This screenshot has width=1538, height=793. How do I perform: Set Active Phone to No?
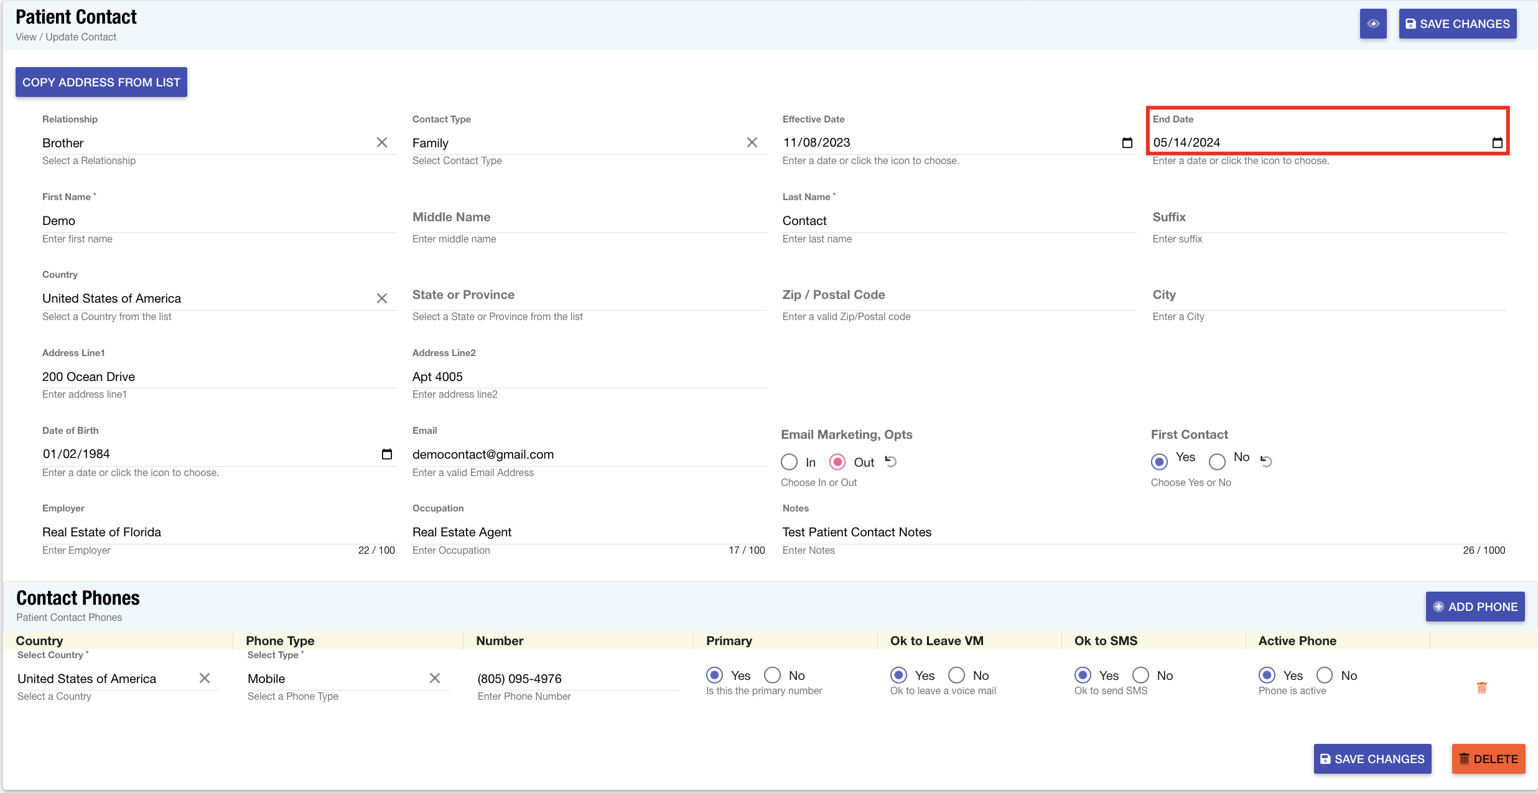pyautogui.click(x=1325, y=675)
